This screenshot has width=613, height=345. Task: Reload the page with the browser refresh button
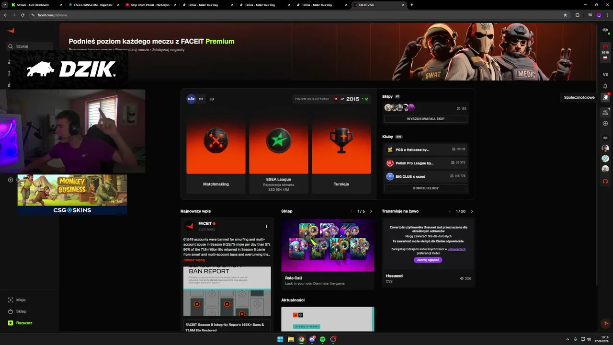click(23, 15)
